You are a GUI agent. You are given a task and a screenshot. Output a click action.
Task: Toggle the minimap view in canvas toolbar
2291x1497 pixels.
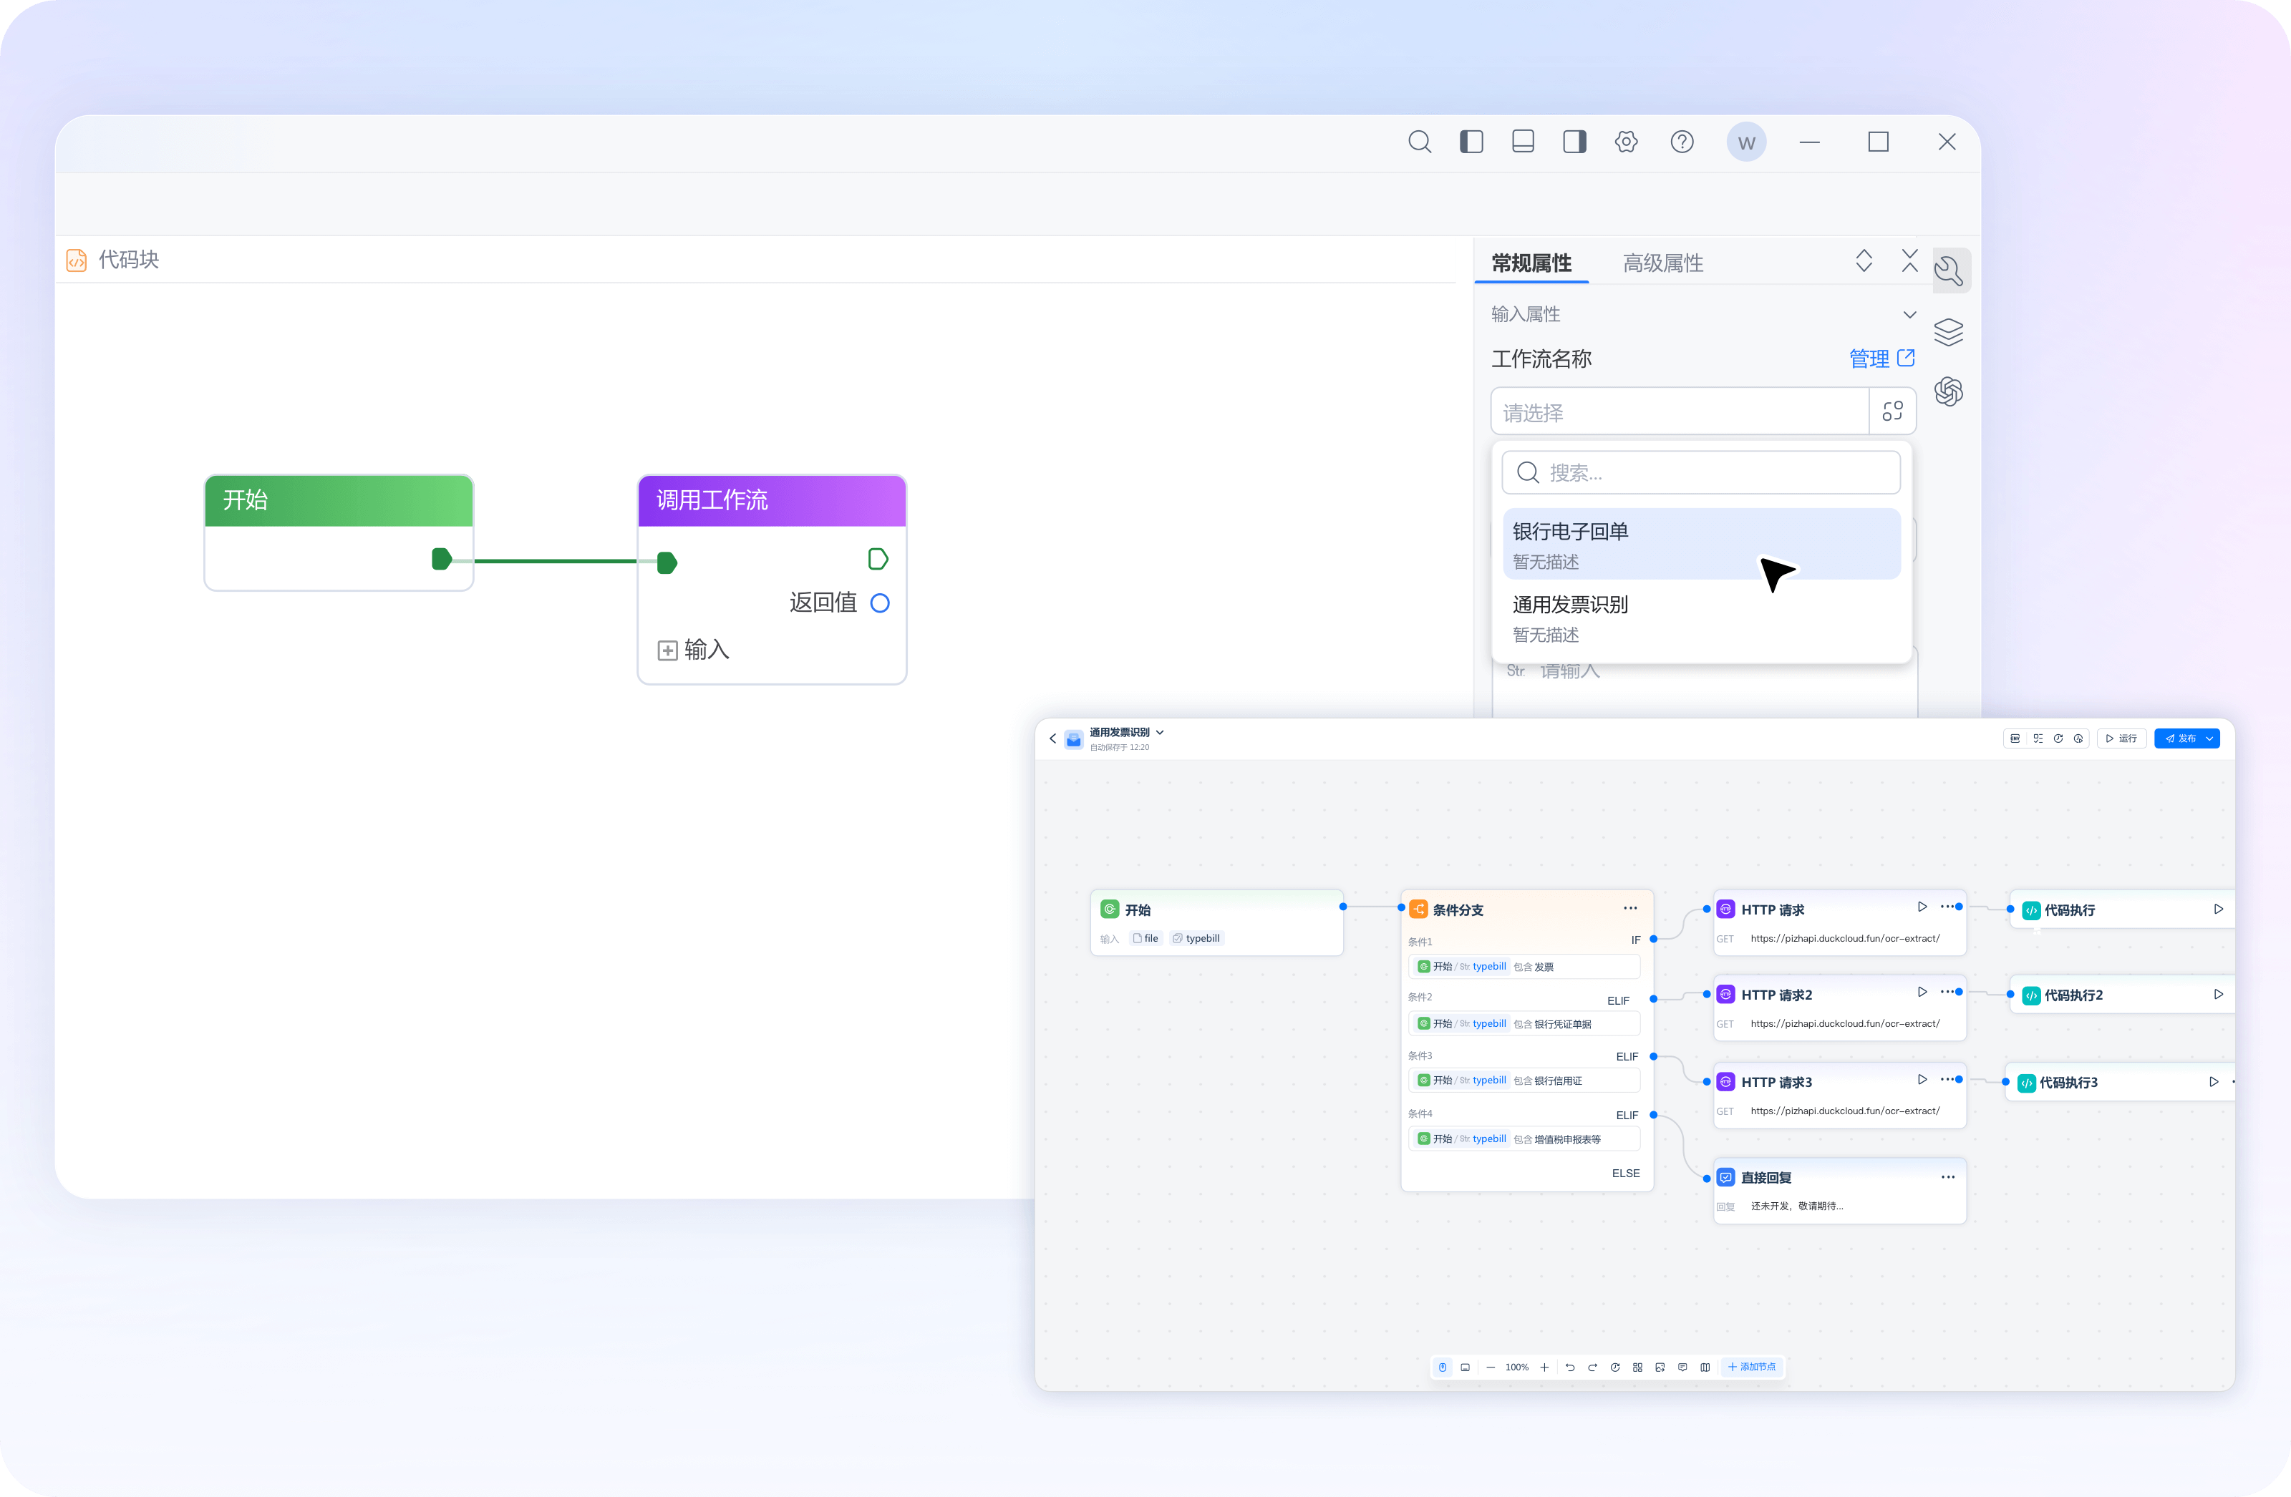1466,1367
